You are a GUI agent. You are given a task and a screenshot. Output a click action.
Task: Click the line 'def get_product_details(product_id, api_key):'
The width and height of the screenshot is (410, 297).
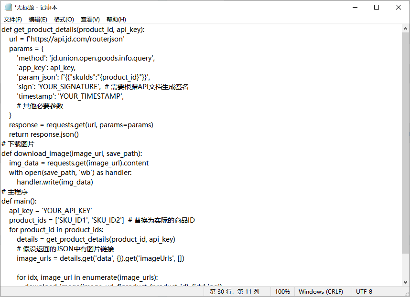pyautogui.click(x=73, y=30)
